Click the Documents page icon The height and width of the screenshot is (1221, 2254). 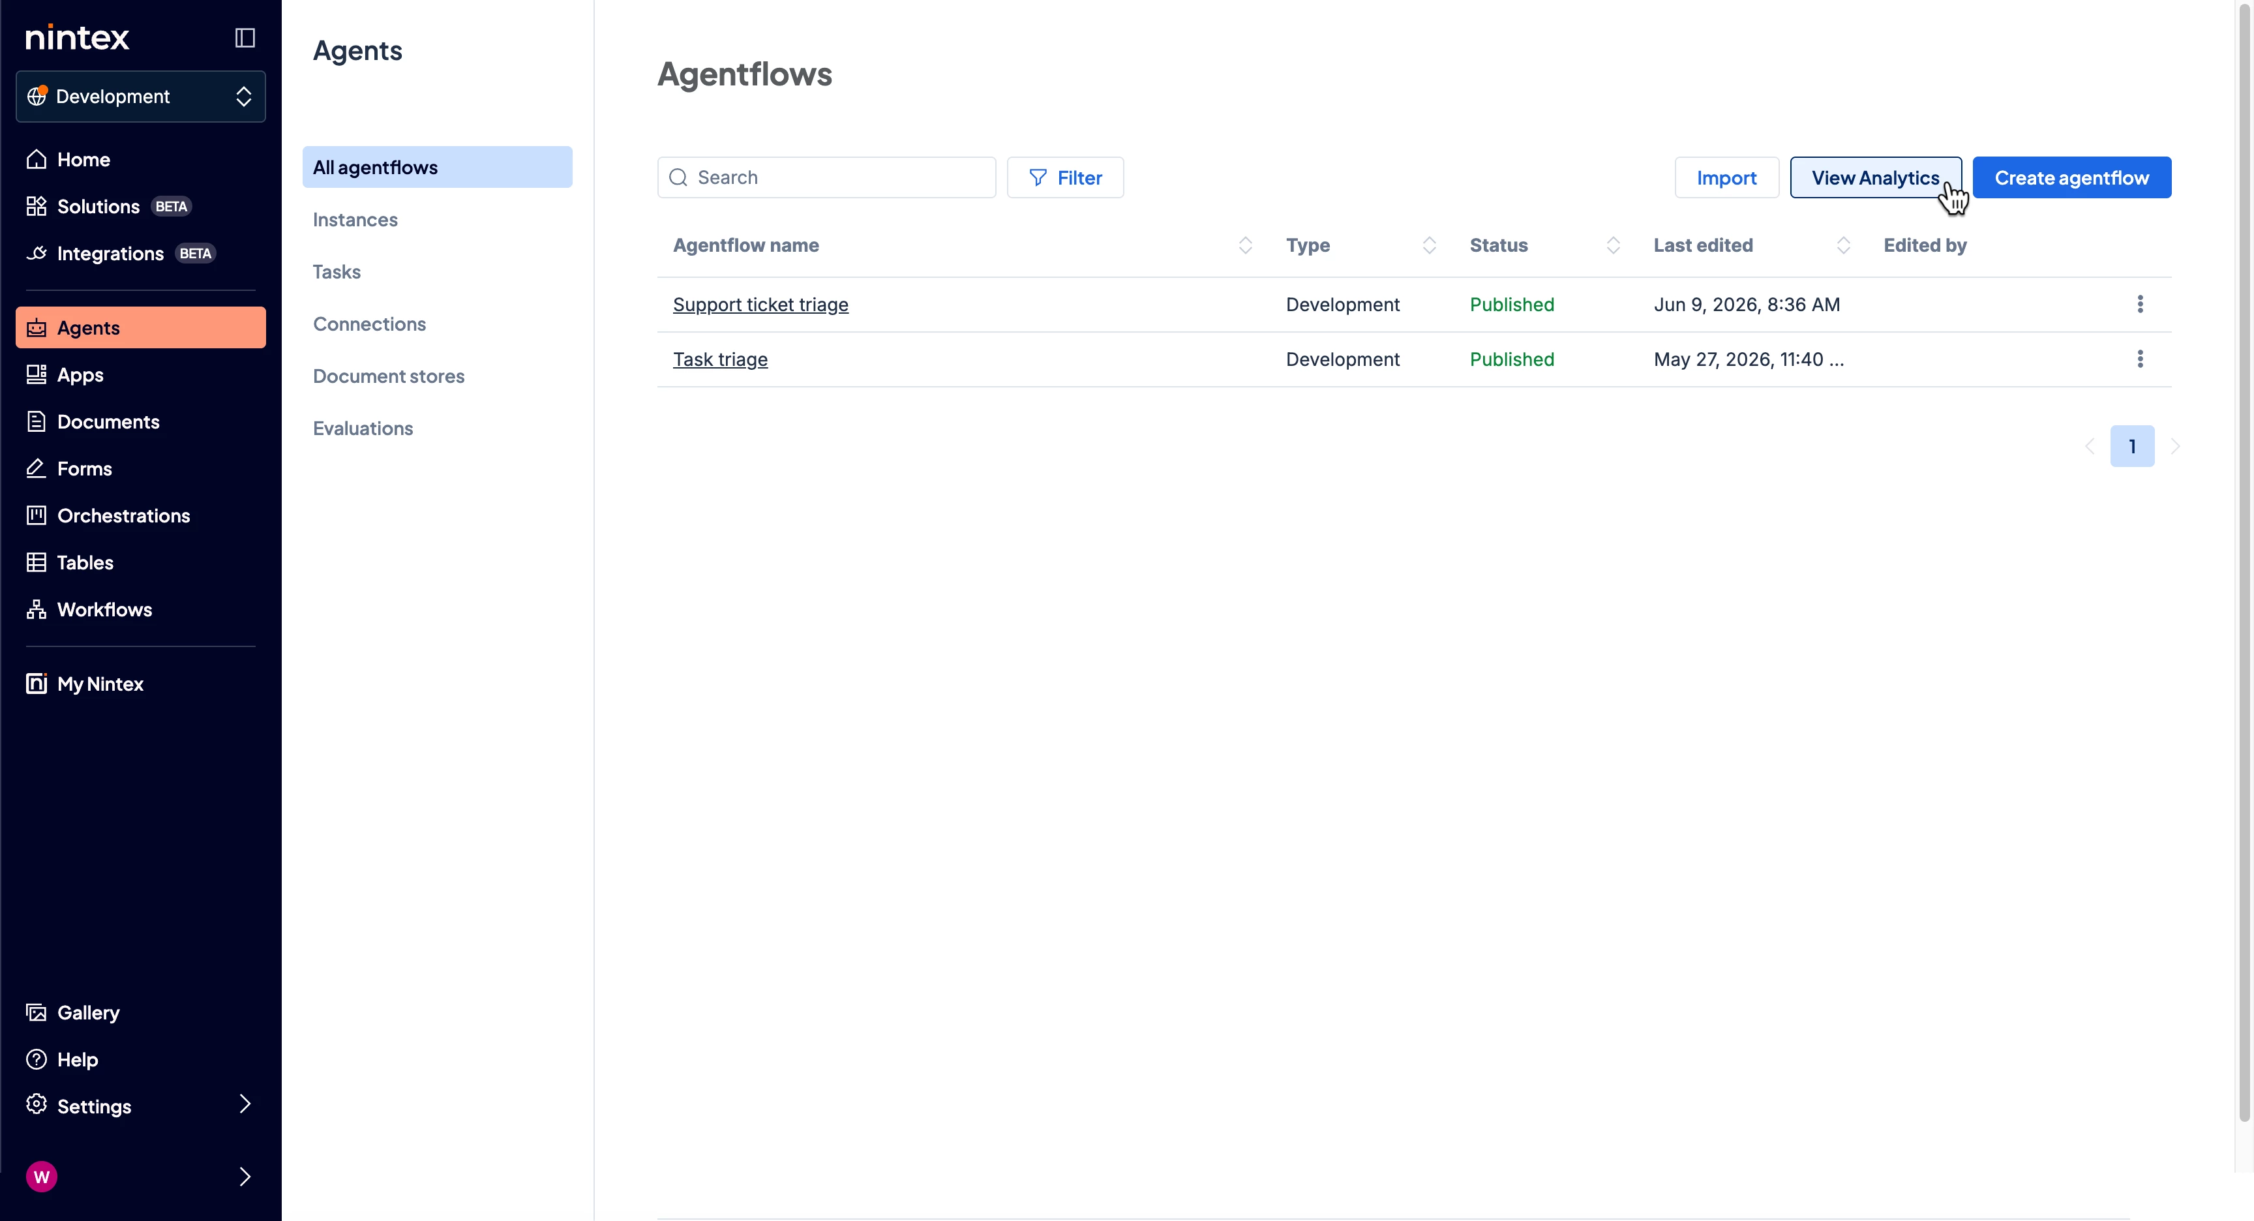coord(36,422)
